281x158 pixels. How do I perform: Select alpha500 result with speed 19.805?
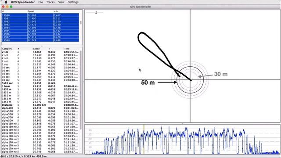40,121
